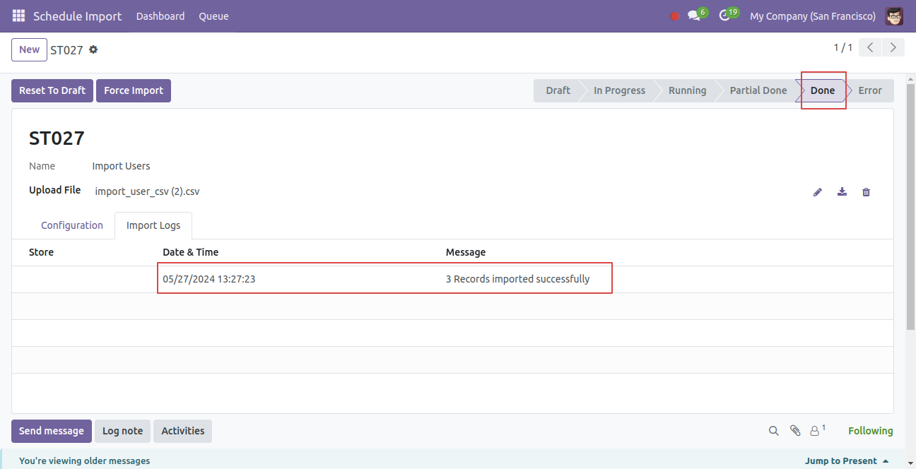
Task: Open the user avatar menu
Action: (894, 16)
